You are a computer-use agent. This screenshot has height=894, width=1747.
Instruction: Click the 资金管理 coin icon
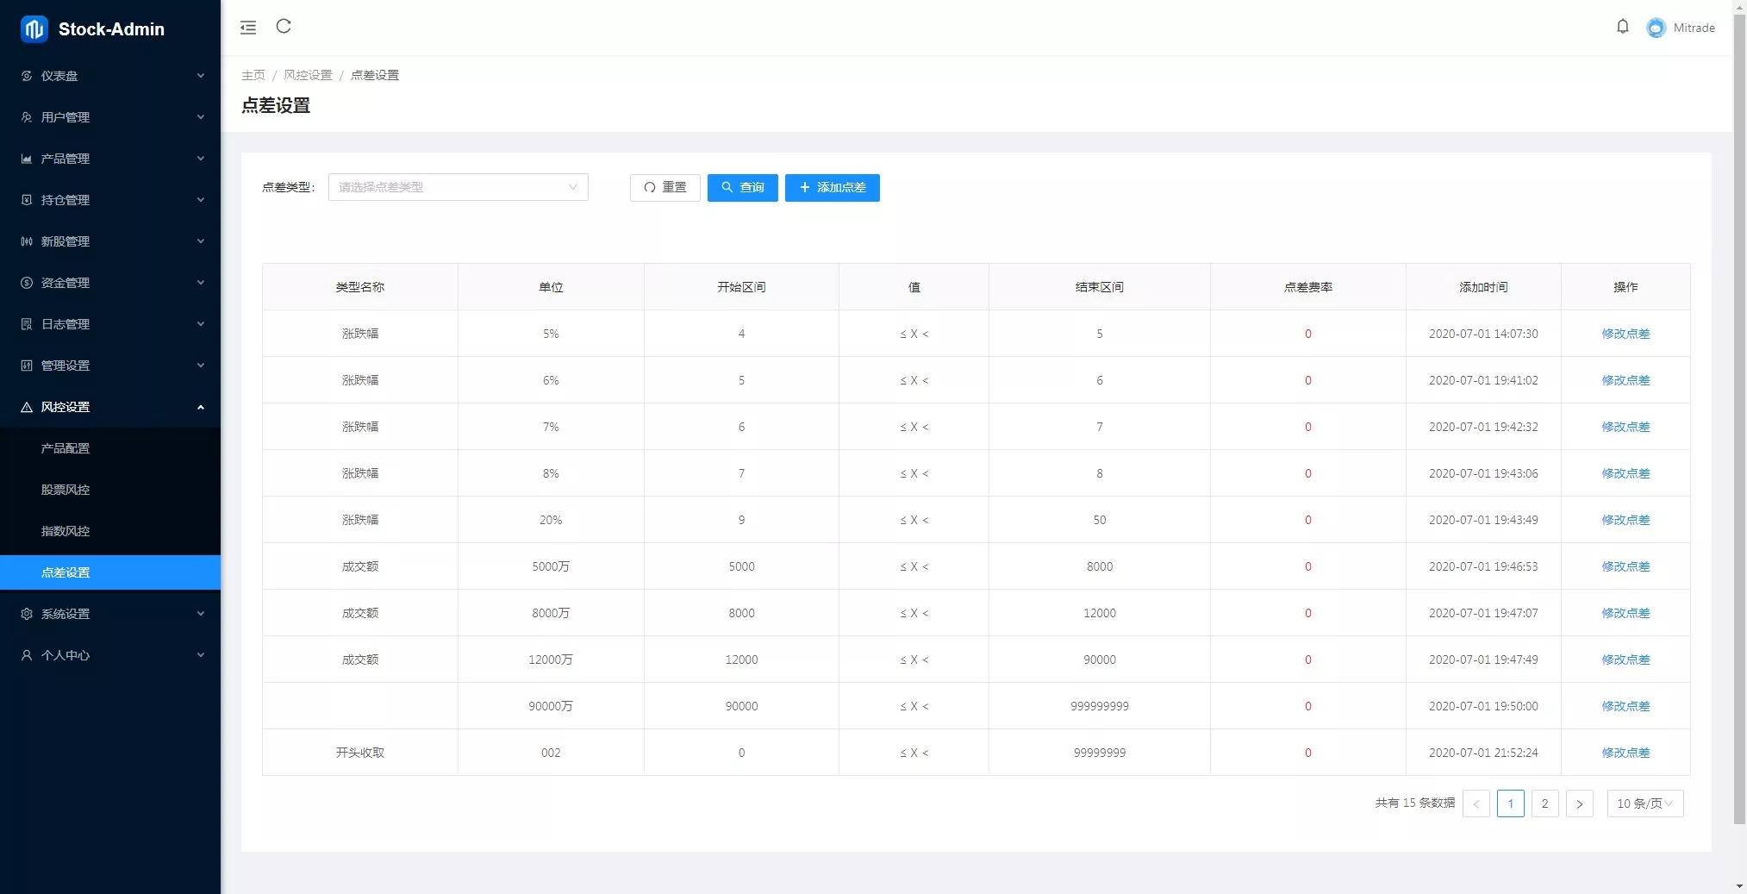pyautogui.click(x=27, y=283)
